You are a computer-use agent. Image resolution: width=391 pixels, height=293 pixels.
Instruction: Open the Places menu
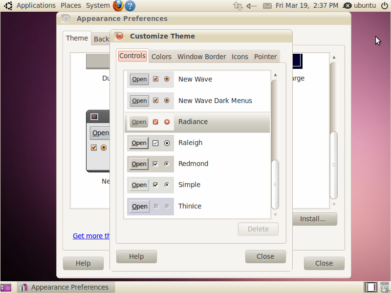point(71,5)
